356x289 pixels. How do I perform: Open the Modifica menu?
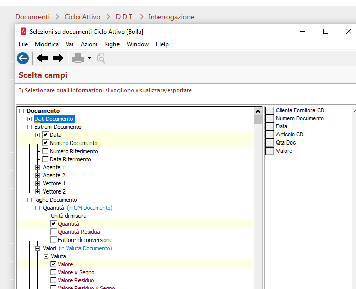pos(47,44)
